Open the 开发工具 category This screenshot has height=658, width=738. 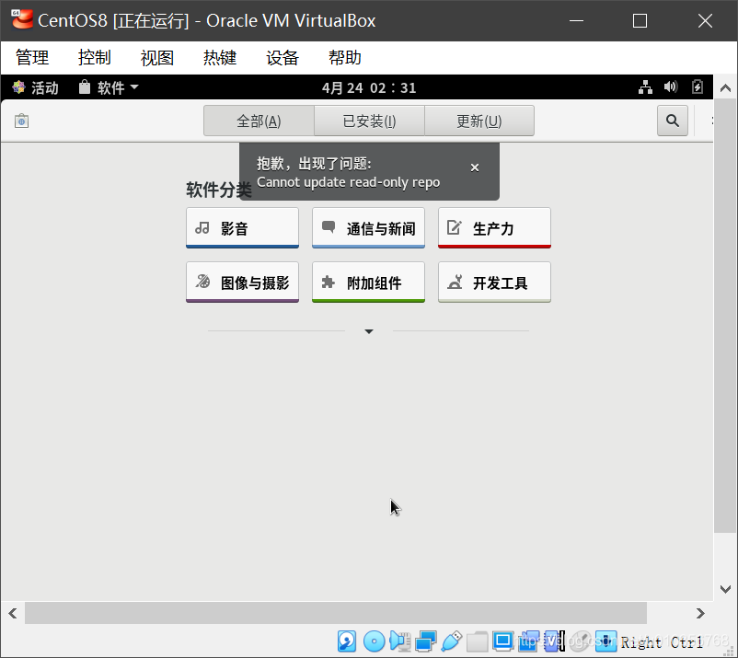click(x=494, y=283)
